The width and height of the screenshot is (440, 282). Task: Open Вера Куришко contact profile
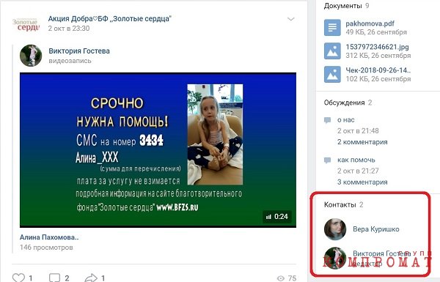coord(375,229)
